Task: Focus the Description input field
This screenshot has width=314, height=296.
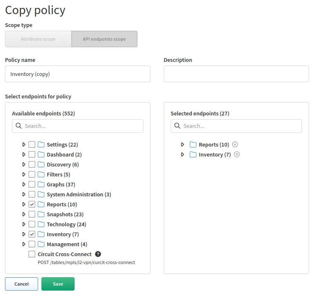Action: coord(236,74)
